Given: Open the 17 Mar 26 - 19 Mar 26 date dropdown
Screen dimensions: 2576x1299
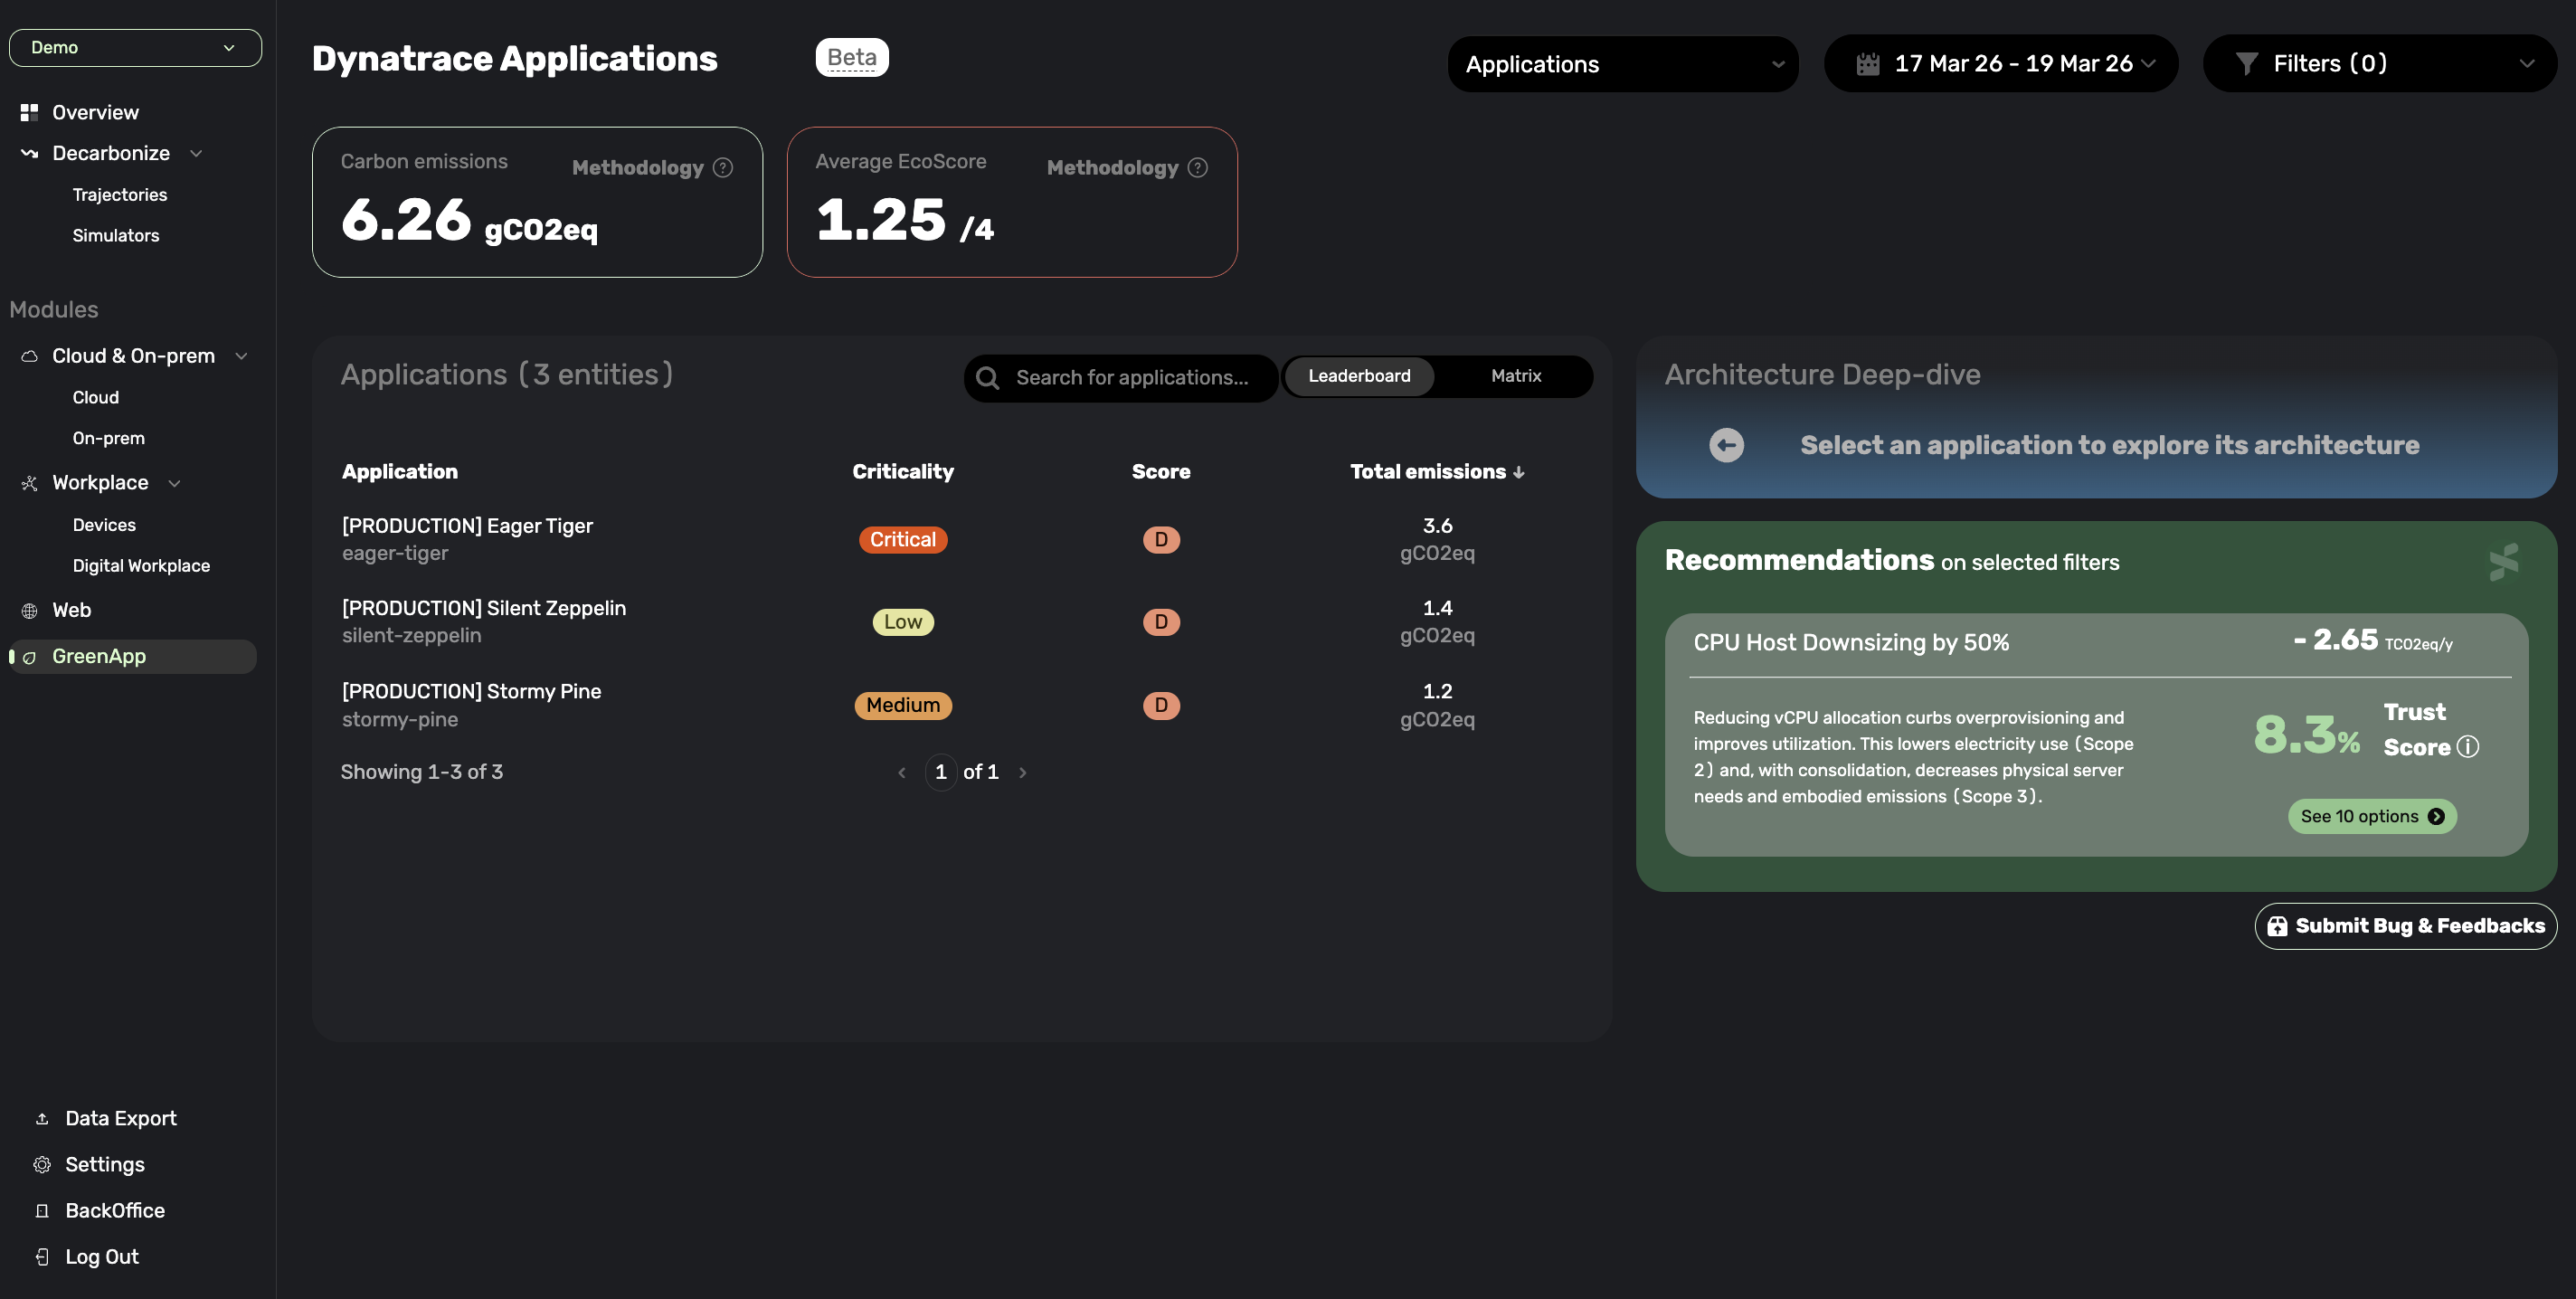Looking at the screenshot, I should click(2001, 64).
